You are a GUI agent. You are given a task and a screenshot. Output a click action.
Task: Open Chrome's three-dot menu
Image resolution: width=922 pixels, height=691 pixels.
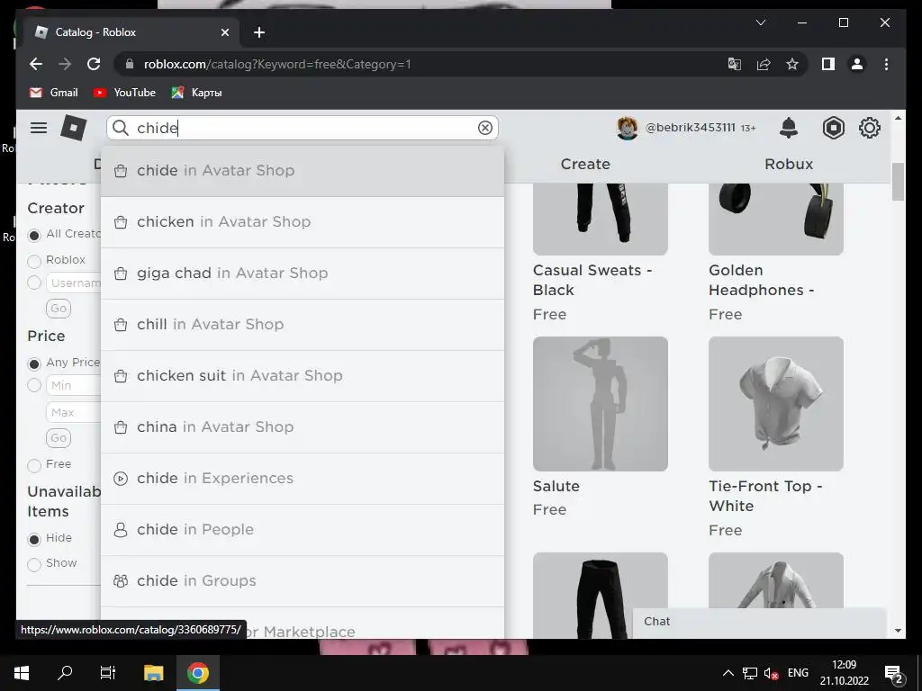[886, 64]
